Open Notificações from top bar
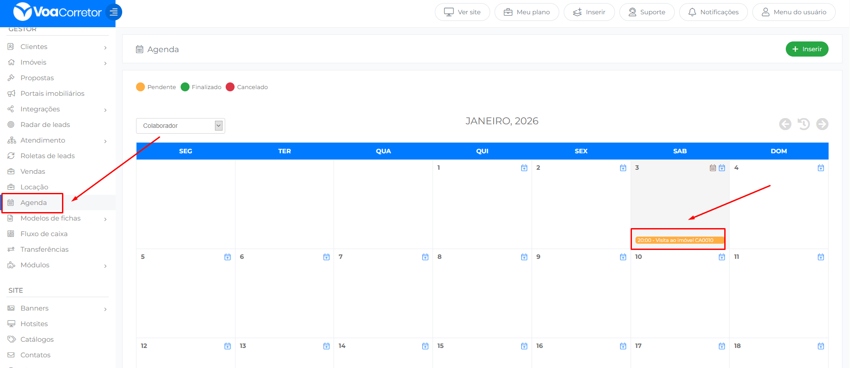This screenshot has width=850, height=368. pyautogui.click(x=713, y=12)
